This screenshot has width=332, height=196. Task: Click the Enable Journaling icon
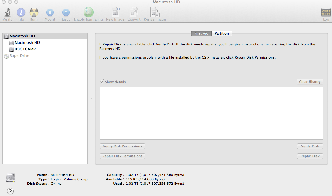[88, 12]
